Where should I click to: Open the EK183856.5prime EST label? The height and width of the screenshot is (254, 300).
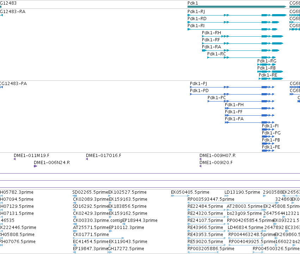(127, 206)
